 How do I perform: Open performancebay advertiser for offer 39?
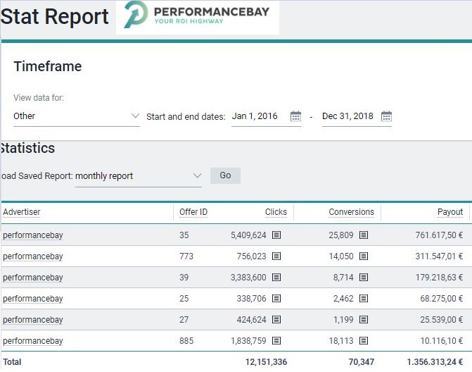click(33, 278)
